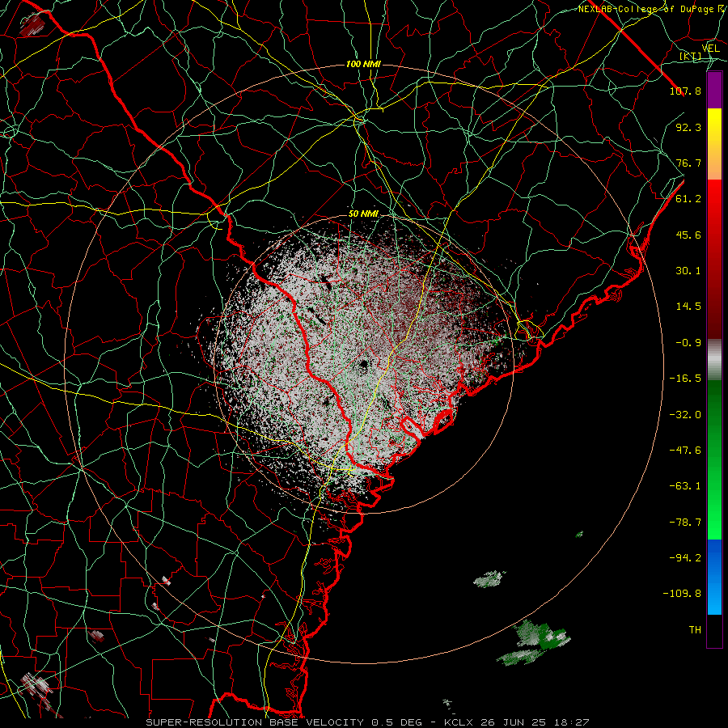Click the 92.3 velocity scale value
The image size is (728, 728).
[x=688, y=127]
